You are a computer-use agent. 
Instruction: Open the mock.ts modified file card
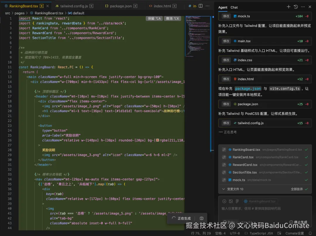point(265,16)
